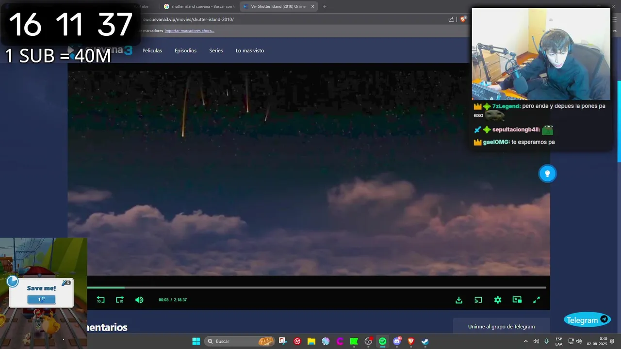The width and height of the screenshot is (621, 349).
Task: Open the Brave Shields icon
Action: coord(463,19)
